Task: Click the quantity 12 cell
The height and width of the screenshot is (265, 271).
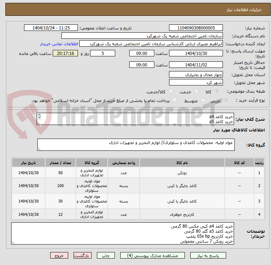Action: [60, 214]
